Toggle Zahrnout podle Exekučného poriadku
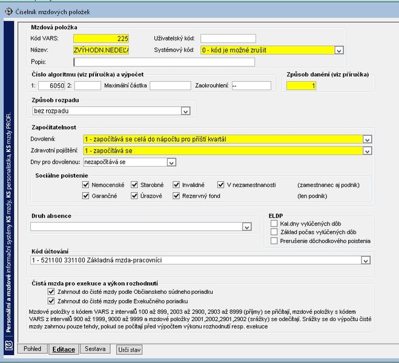The height and width of the screenshot is (363, 399). click(51, 301)
